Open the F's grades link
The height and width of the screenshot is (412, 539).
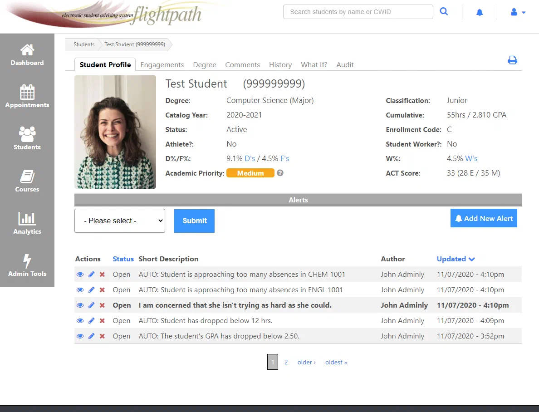point(284,158)
